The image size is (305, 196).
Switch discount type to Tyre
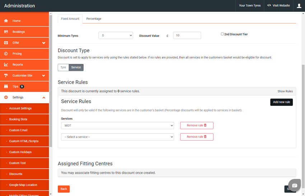click(x=63, y=67)
